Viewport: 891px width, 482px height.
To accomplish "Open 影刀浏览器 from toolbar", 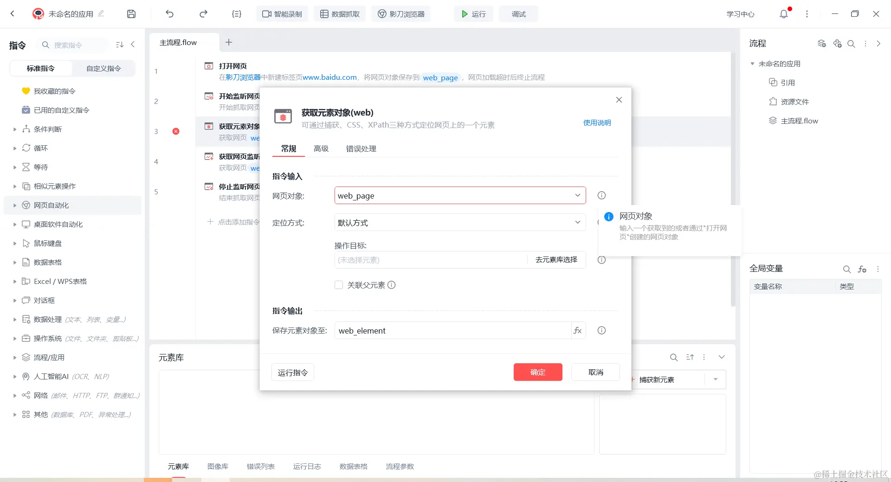I will pos(401,14).
